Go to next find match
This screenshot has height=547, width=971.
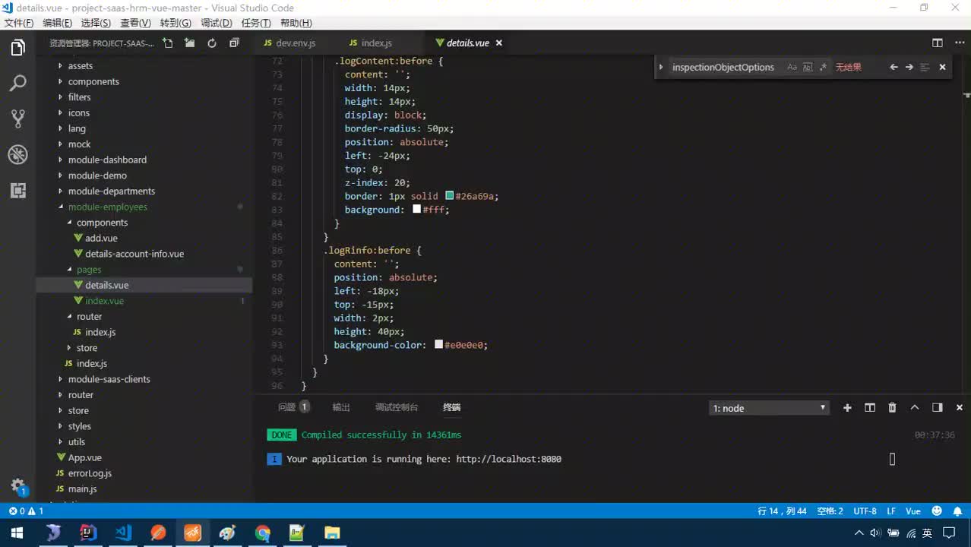[x=909, y=67]
